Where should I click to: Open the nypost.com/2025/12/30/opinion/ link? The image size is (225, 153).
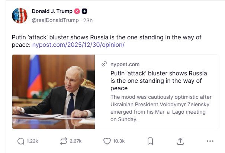click(78, 45)
